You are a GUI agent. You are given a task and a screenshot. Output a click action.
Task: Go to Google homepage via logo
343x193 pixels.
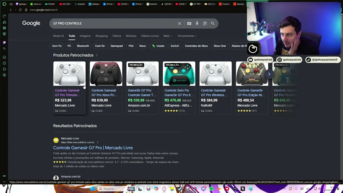(31, 23)
